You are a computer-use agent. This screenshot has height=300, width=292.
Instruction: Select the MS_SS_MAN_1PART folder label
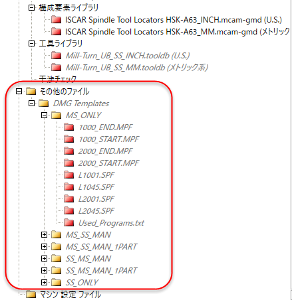pos(101,247)
